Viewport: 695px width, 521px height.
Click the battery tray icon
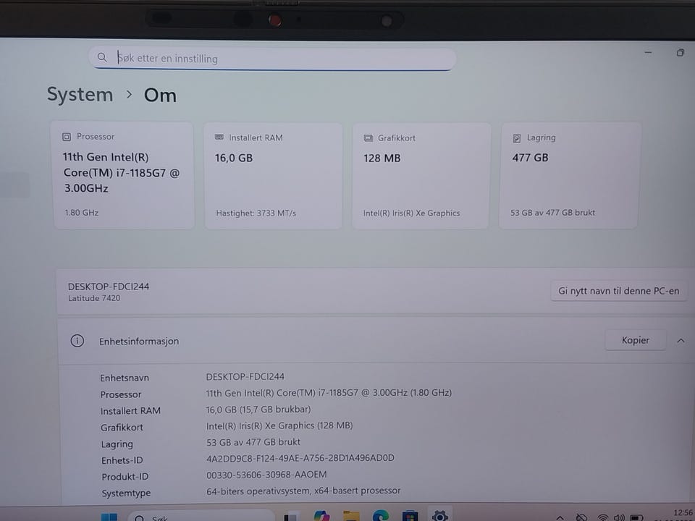click(x=636, y=517)
